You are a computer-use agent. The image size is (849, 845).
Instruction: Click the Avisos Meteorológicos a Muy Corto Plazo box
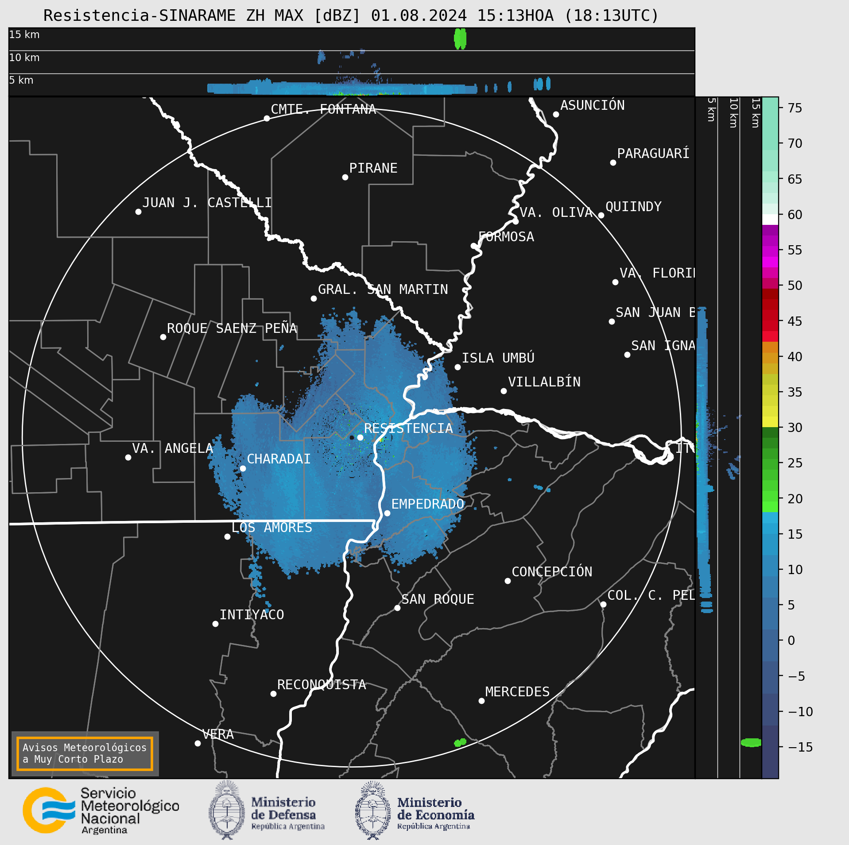point(85,753)
